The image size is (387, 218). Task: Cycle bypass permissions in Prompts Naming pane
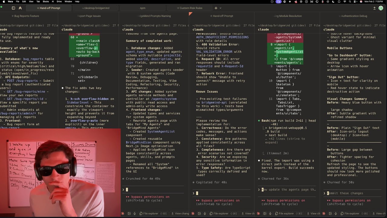(148, 199)
